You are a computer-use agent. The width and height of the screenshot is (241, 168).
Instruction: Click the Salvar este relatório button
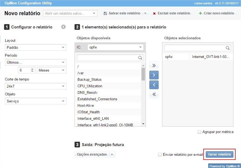[122, 13]
